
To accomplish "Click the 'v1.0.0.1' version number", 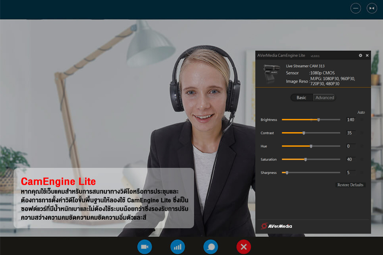I will click(x=315, y=56).
